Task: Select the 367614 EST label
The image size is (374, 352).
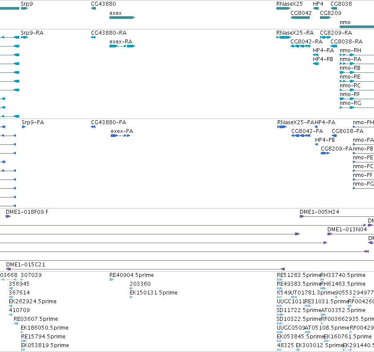Action: pyautogui.click(x=19, y=293)
